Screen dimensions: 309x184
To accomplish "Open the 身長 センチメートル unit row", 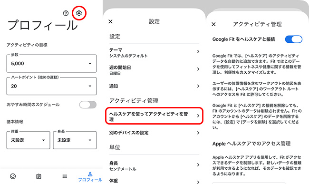I will 154,166.
